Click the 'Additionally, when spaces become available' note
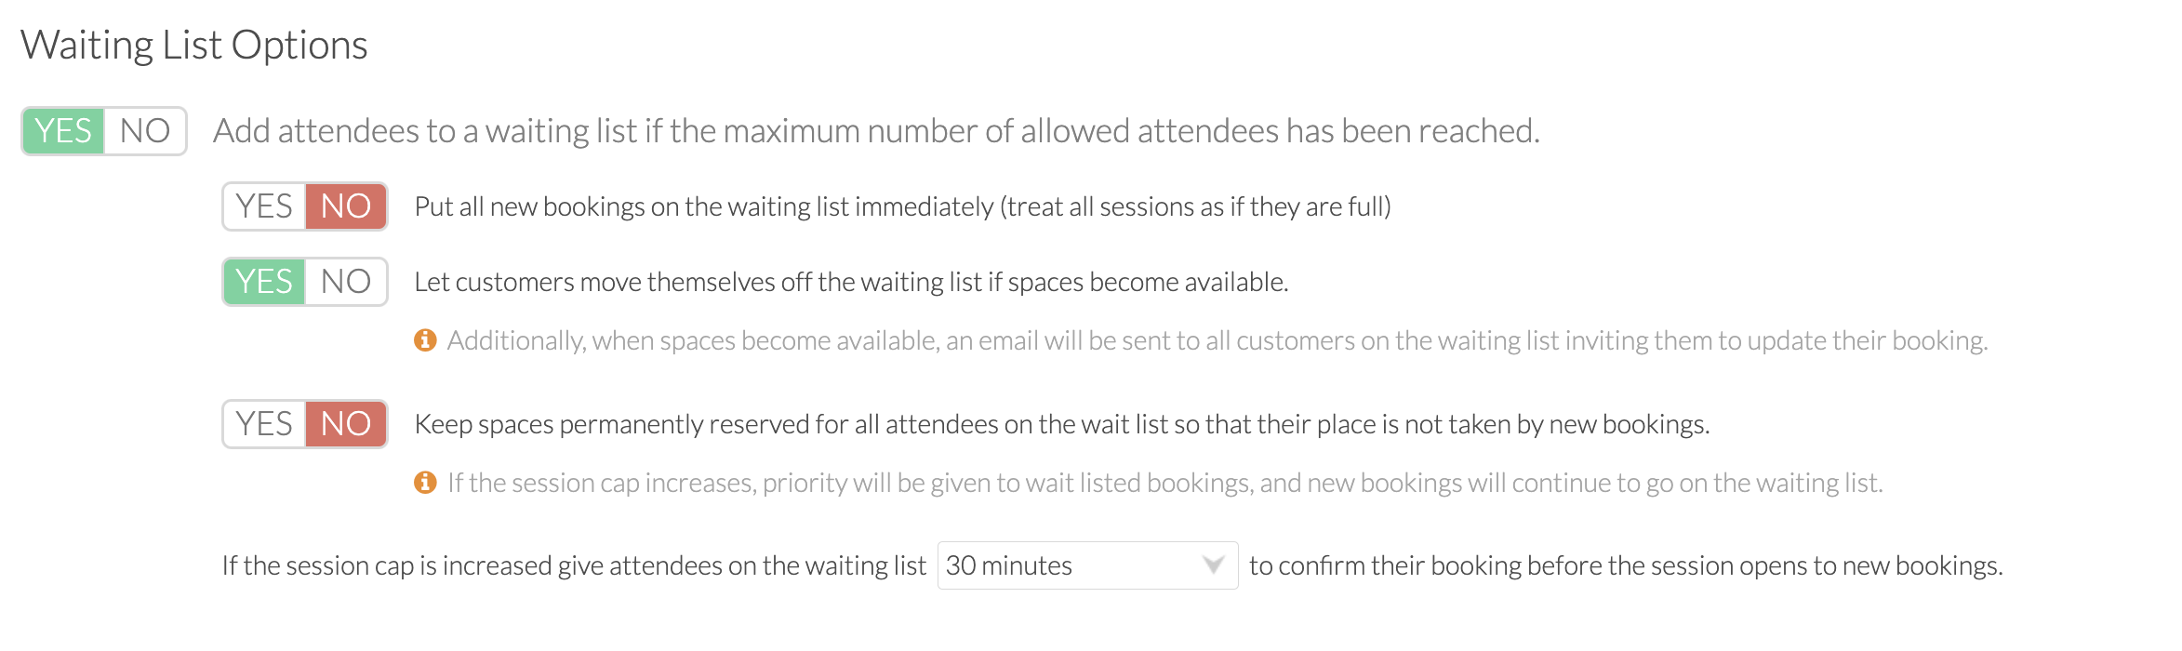Image resolution: width=2182 pixels, height=651 pixels. [1217, 340]
